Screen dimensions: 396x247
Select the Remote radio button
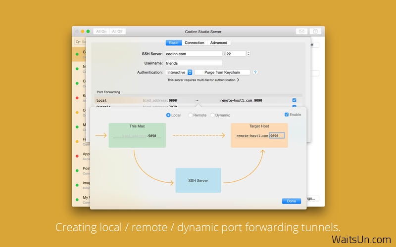pyautogui.click(x=190, y=115)
